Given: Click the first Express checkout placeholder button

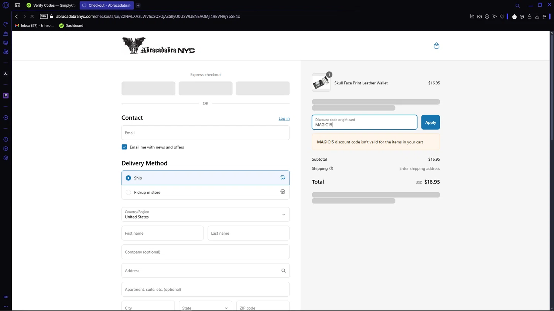Looking at the screenshot, I should pos(148,88).
